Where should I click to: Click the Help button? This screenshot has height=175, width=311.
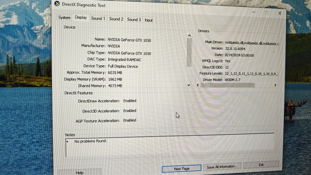pyautogui.click(x=80, y=173)
